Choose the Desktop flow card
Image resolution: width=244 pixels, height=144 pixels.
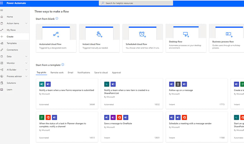(186, 38)
